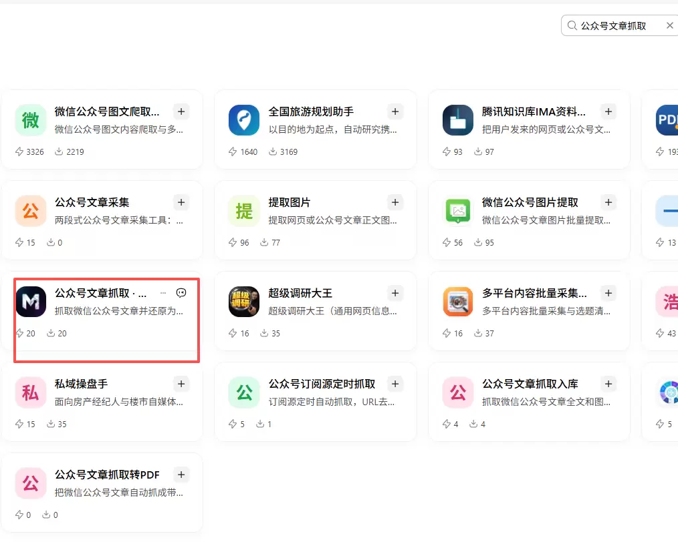Viewport: 678px width, 558px height.
Task: Click the pink 公 icon of 公众号文章抓取入库
Action: [x=458, y=392]
